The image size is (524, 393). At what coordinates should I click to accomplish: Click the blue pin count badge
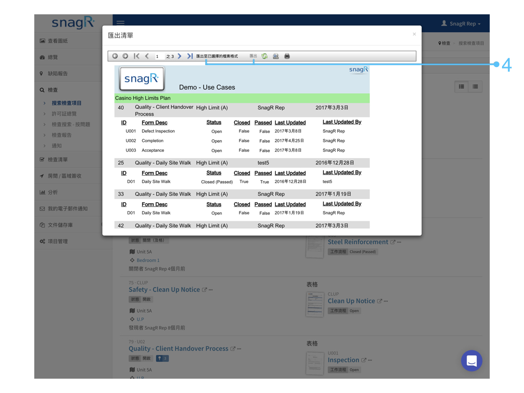click(x=162, y=359)
